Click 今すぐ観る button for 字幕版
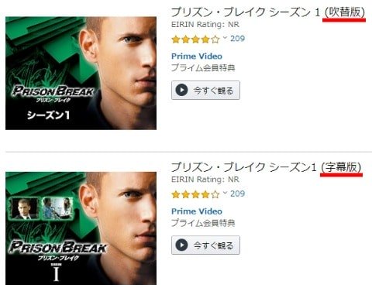The width and height of the screenshot is (372, 288). (x=205, y=245)
